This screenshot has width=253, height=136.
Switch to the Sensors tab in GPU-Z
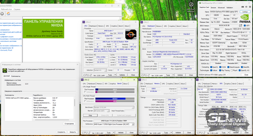click(213, 8)
